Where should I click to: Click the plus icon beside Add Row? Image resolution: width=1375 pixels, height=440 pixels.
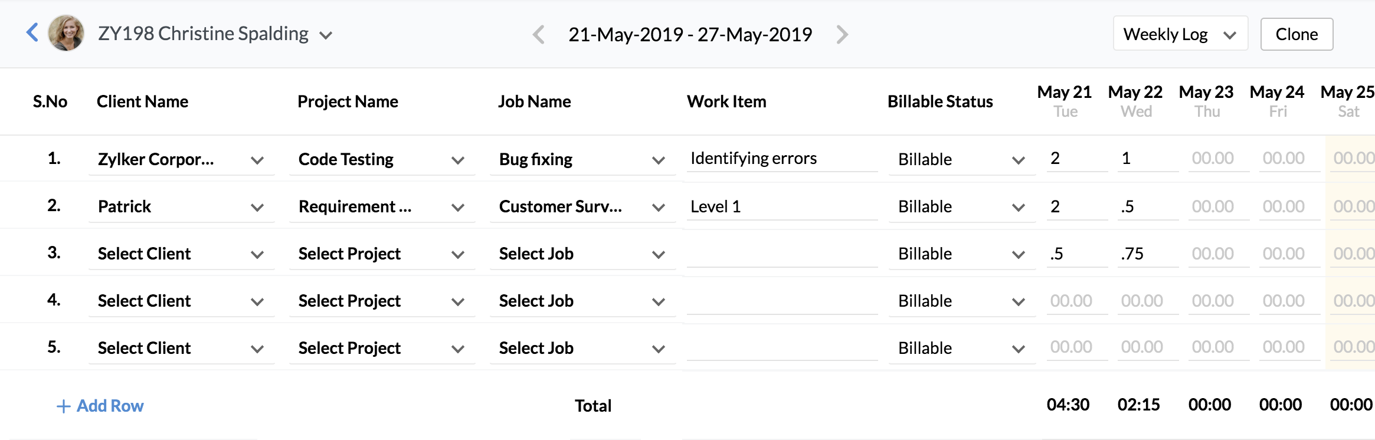click(63, 406)
